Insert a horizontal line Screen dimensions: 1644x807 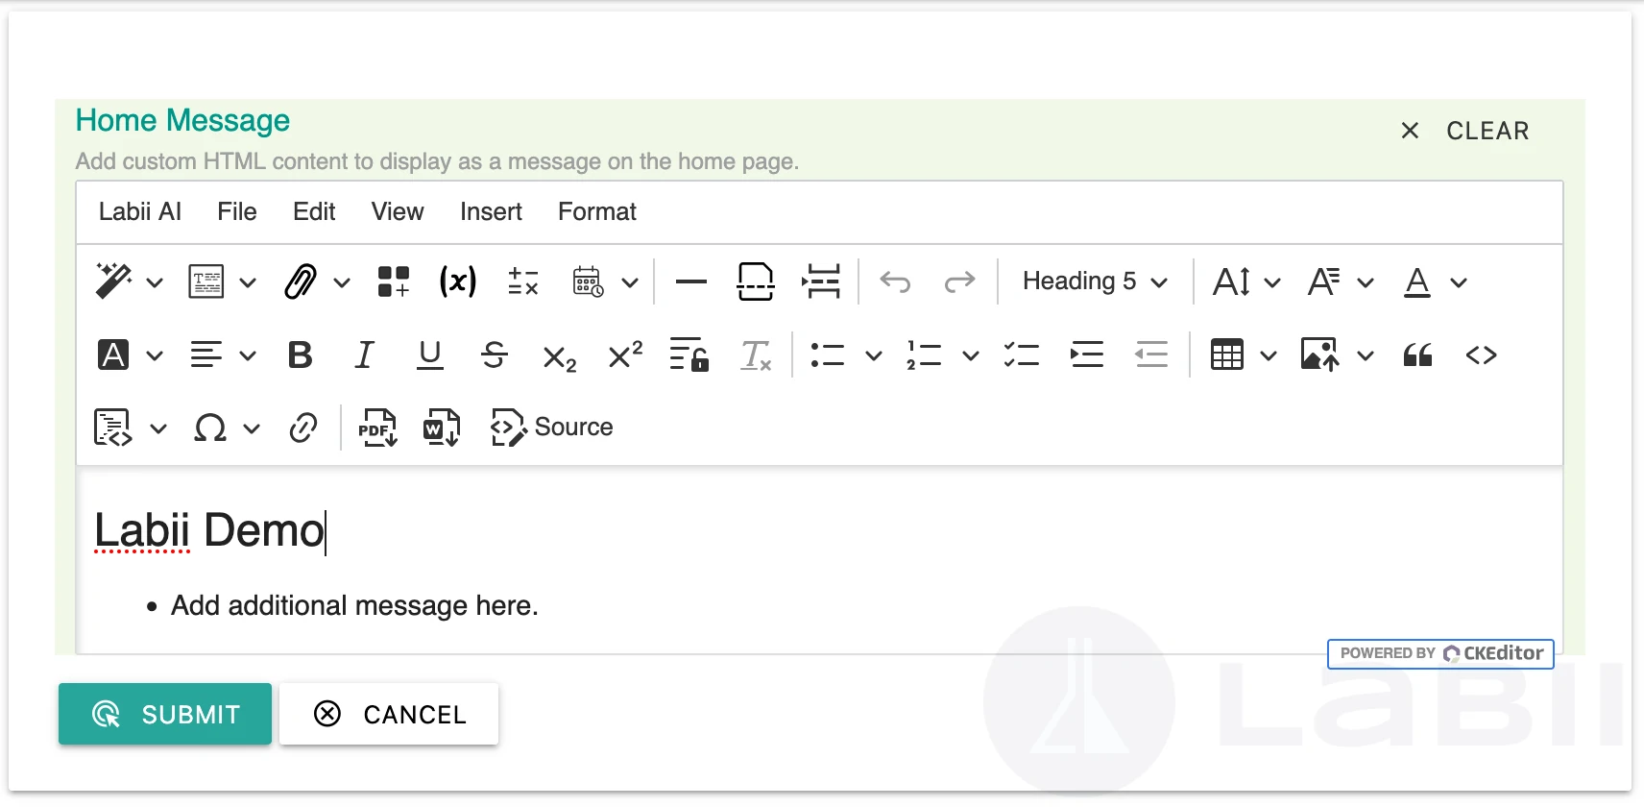pyautogui.click(x=690, y=281)
